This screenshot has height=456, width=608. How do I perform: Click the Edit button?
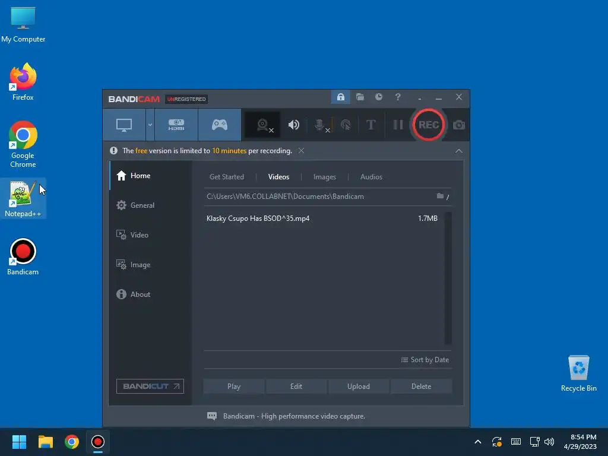pyautogui.click(x=296, y=386)
